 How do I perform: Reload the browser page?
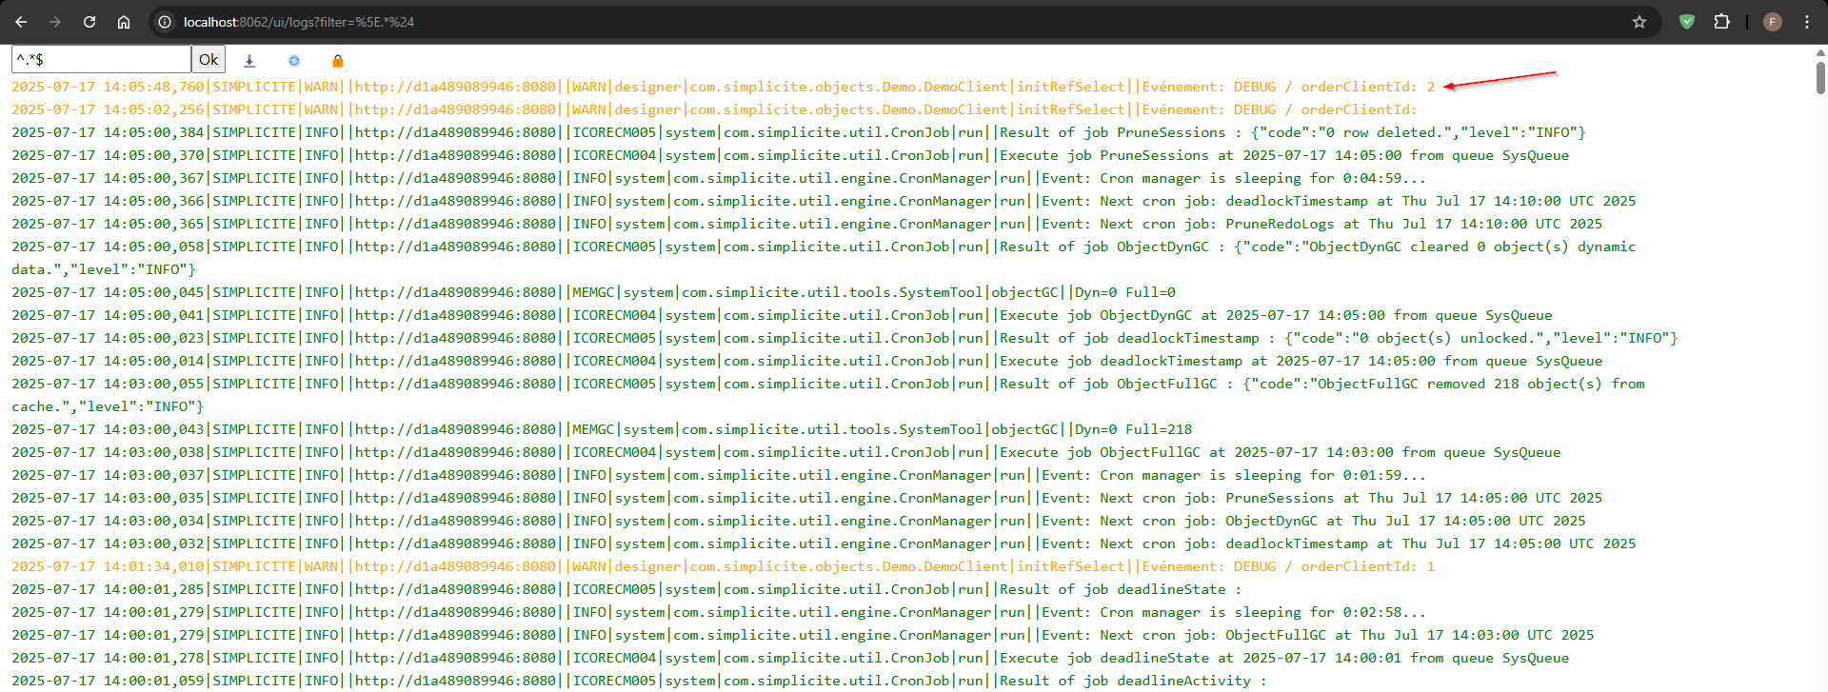89,22
